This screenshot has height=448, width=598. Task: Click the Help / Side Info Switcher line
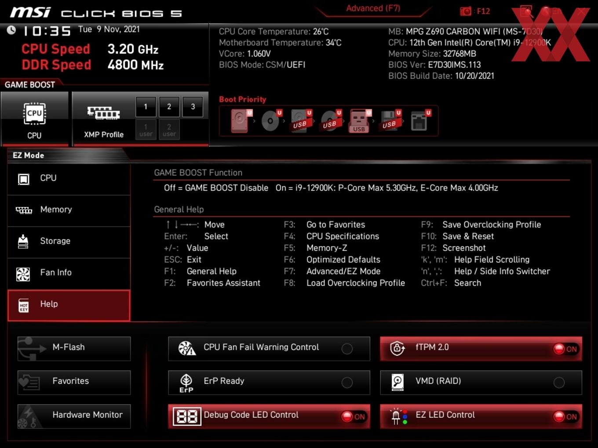point(485,271)
